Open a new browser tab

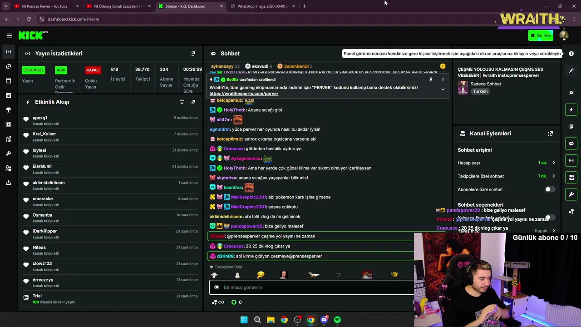[x=304, y=6]
